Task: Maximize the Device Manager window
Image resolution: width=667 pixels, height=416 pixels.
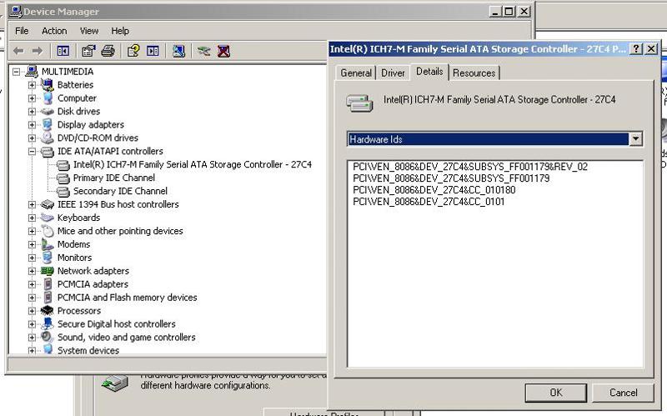Action: (x=509, y=12)
